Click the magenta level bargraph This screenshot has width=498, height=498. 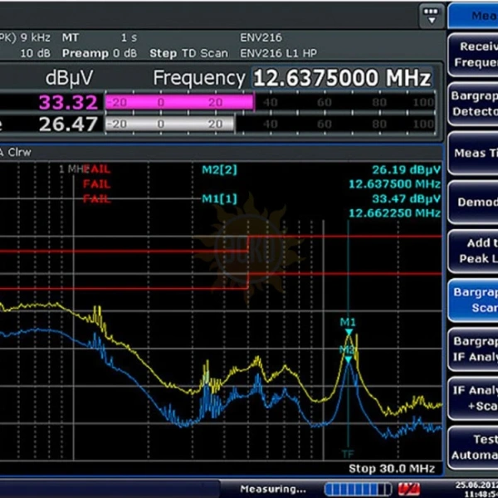coord(178,102)
